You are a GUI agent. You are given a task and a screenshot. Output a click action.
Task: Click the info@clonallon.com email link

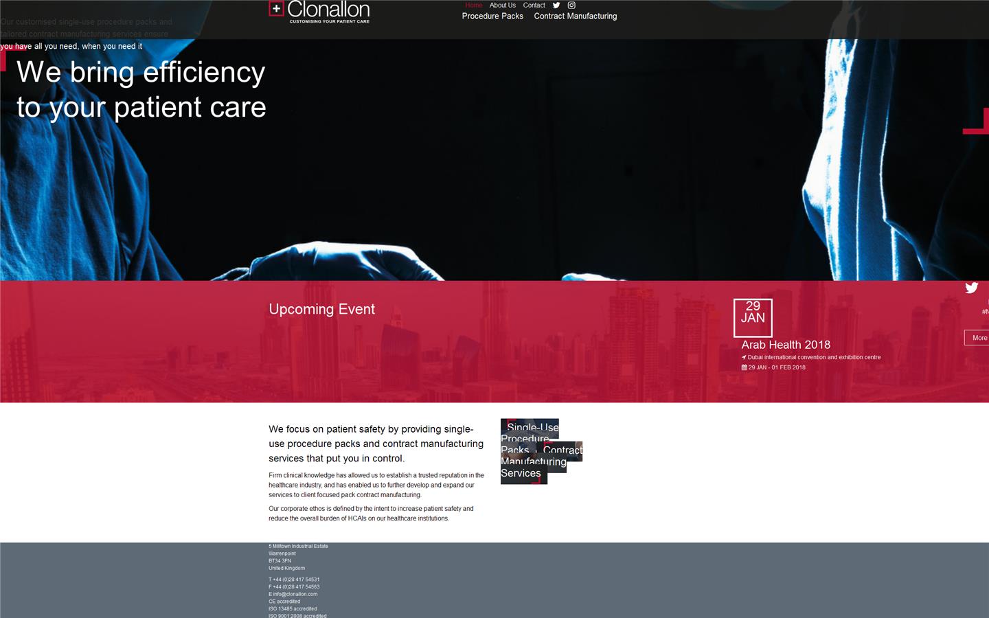295,595
